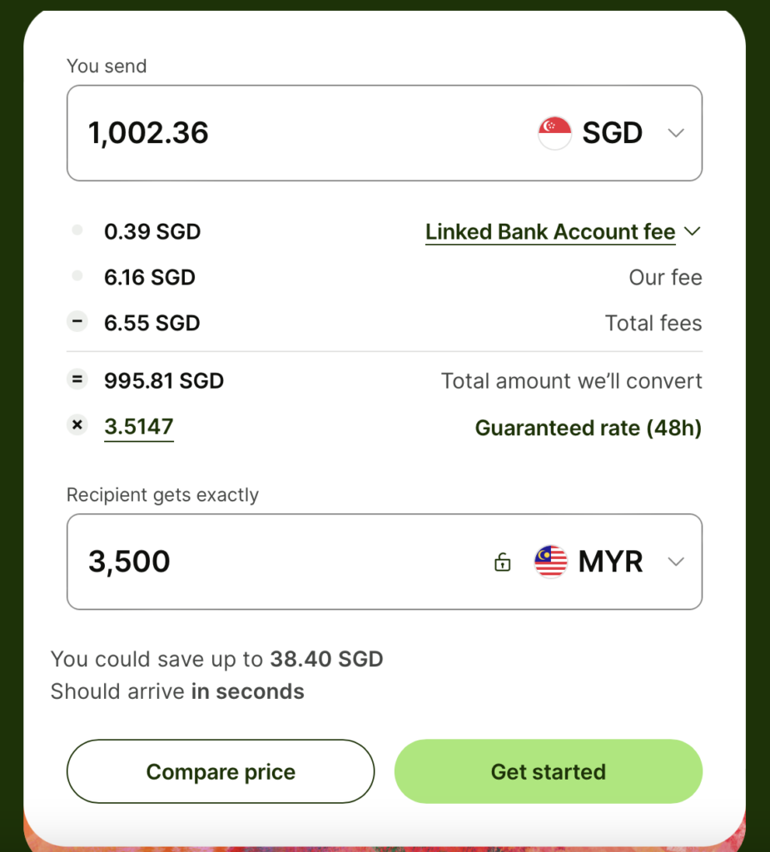Toggle the padlock beside the MYR amount
This screenshot has height=852, width=770.
502,562
